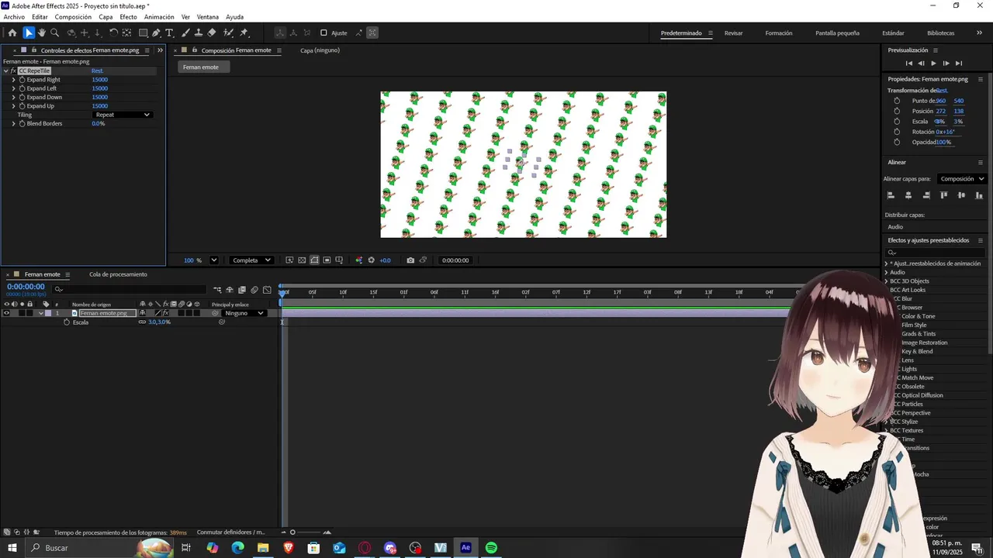
Task: Toggle stopwatch for Opacidad property
Action: [897, 142]
